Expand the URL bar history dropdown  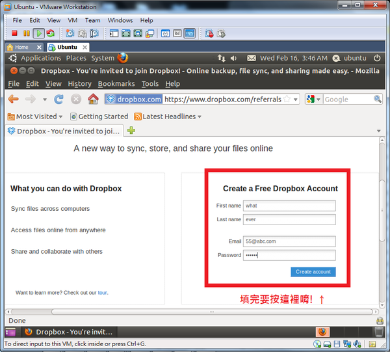[x=296, y=100]
